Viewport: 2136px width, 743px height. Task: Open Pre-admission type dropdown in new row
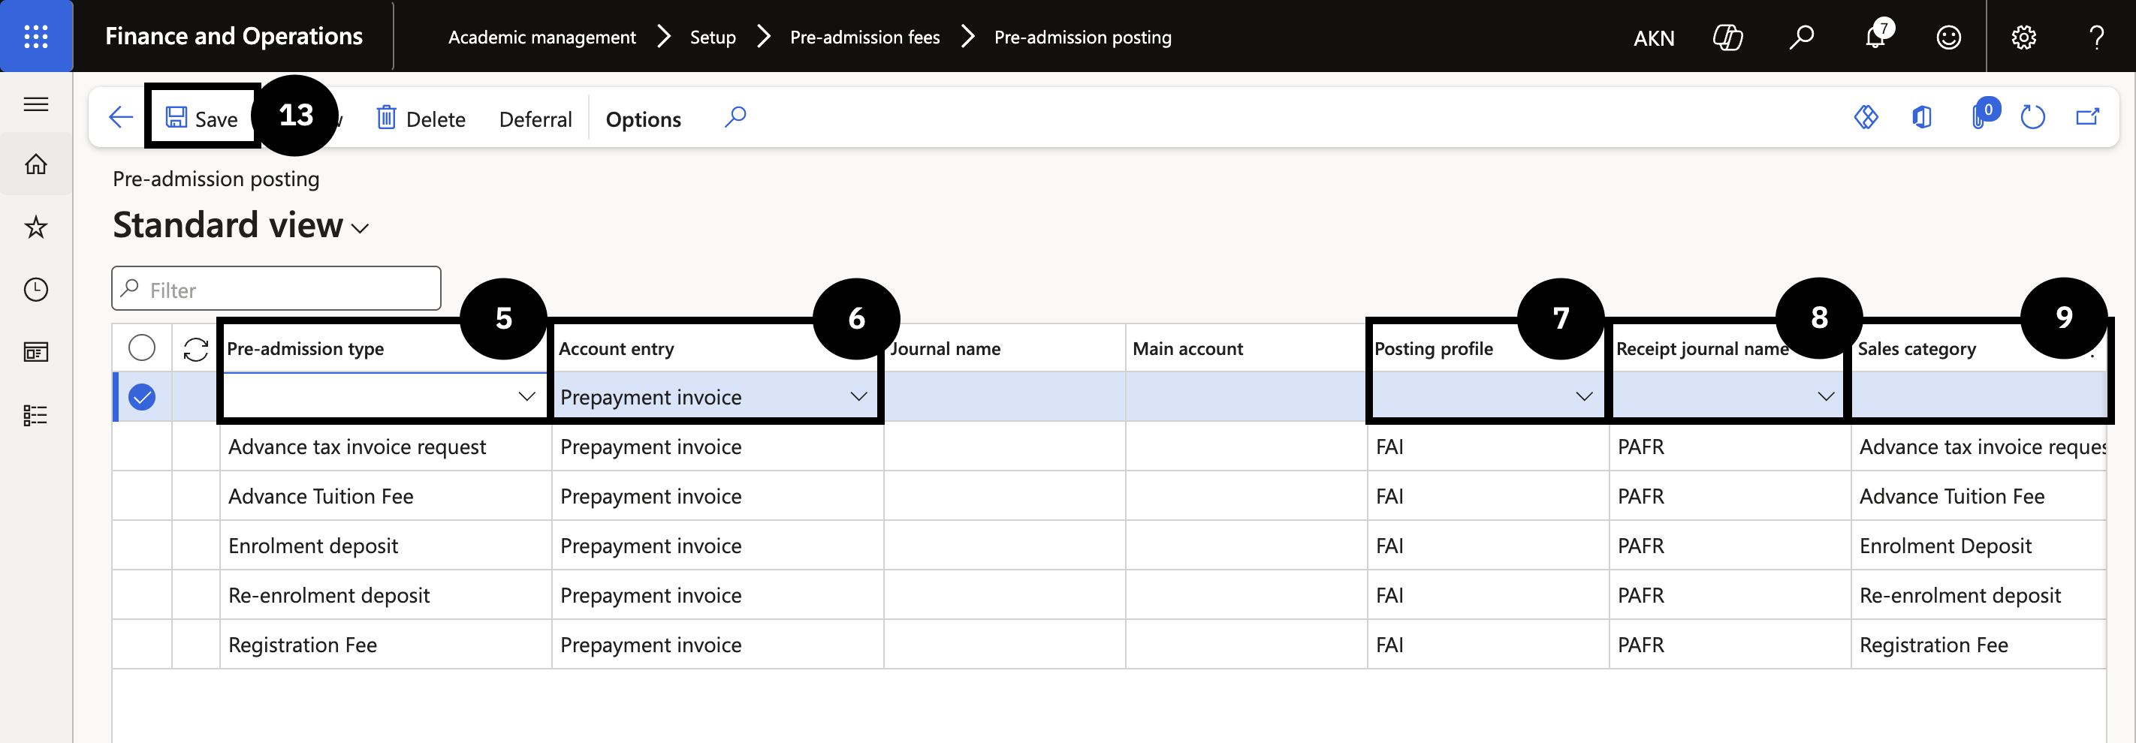tap(526, 397)
